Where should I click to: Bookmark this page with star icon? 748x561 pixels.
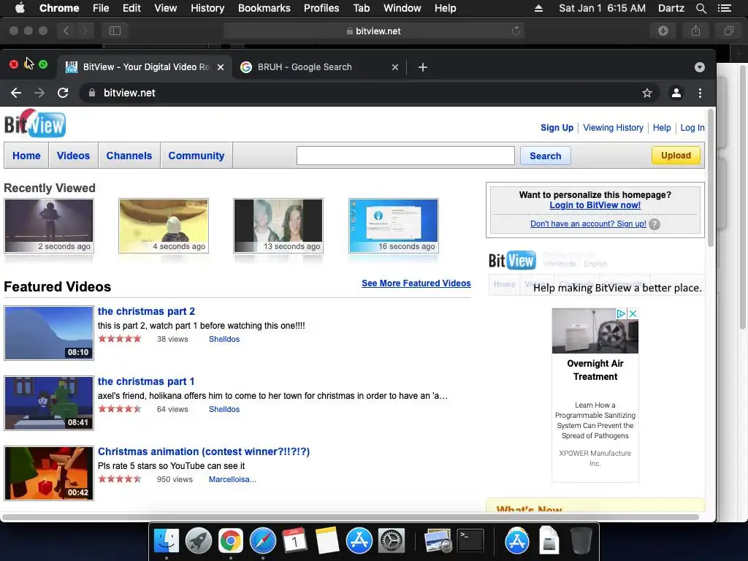pyautogui.click(x=647, y=93)
